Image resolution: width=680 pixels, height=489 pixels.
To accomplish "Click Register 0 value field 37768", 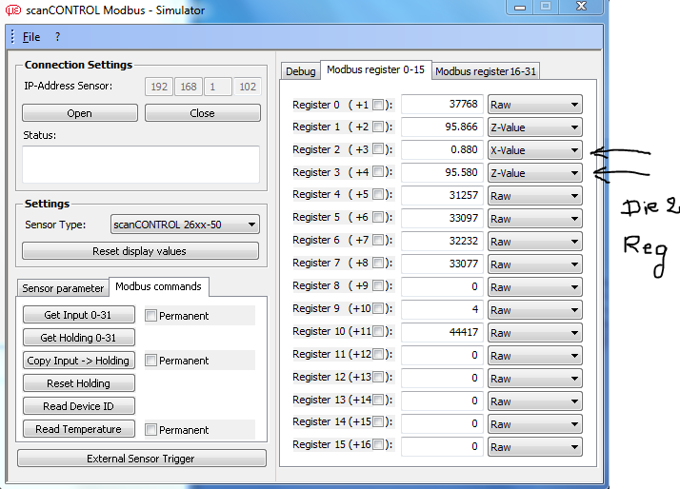I will tap(442, 104).
